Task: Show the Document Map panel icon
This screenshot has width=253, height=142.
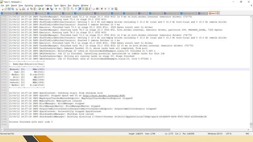Action: coord(87,9)
